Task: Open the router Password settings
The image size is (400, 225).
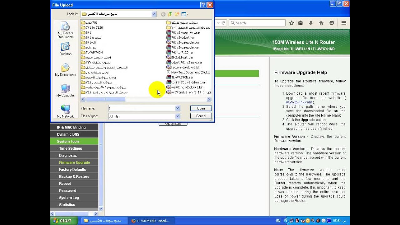Action: point(74,191)
